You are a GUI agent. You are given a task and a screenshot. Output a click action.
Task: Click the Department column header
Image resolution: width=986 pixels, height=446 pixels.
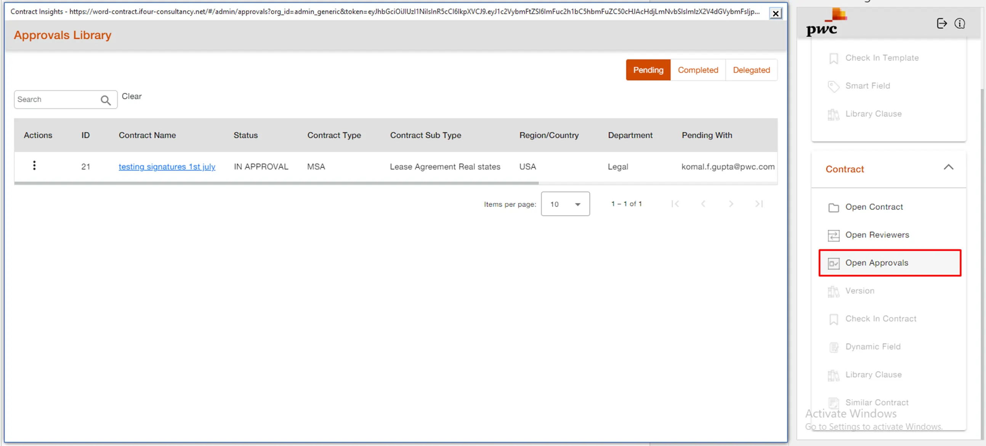click(x=630, y=135)
